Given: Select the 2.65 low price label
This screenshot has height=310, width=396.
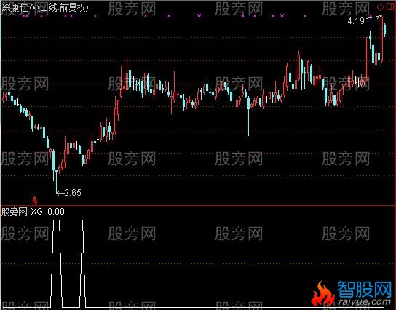Looking at the screenshot, I should pyautogui.click(x=73, y=193).
